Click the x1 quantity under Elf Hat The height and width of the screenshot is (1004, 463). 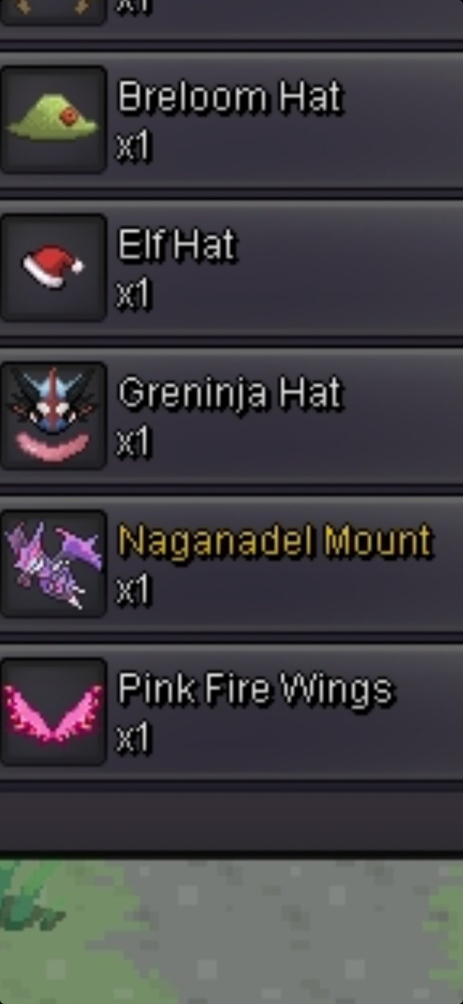pos(133,295)
